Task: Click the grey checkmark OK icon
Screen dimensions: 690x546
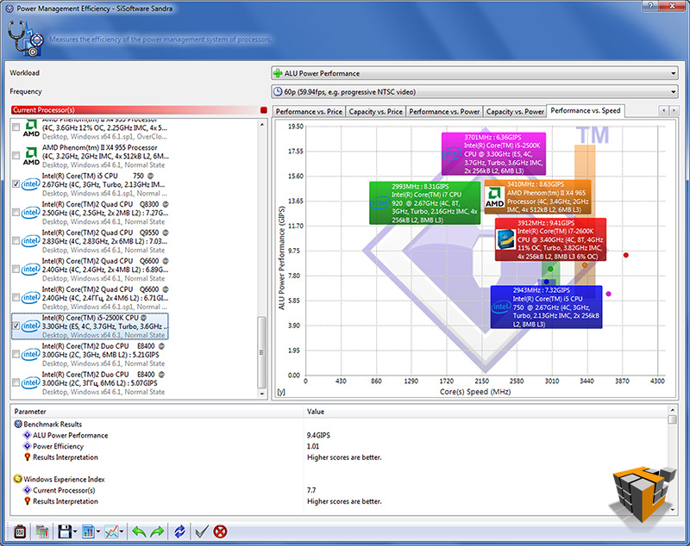Action: [x=202, y=532]
